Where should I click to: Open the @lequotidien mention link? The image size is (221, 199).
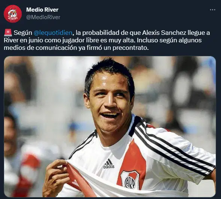[53, 33]
